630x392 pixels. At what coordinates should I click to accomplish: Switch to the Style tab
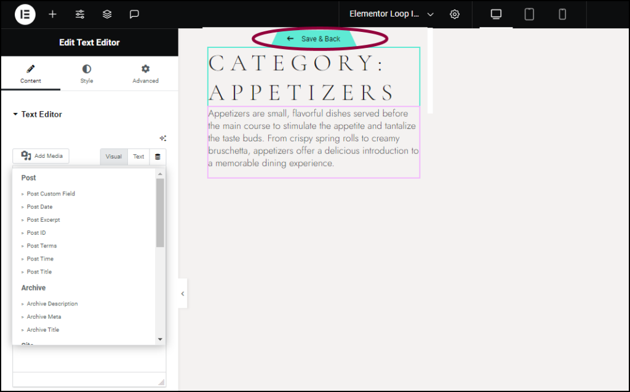(x=86, y=74)
